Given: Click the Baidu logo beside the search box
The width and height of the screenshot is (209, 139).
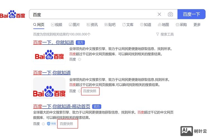Looking at the screenshot, I should click(x=13, y=14).
